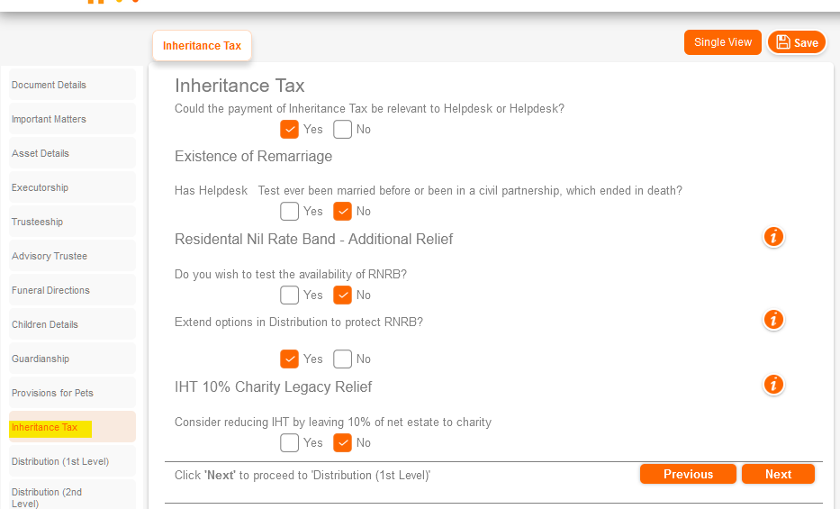Show info for IHT 10% Charity Legacy Relief
The width and height of the screenshot is (840, 509).
pos(772,386)
